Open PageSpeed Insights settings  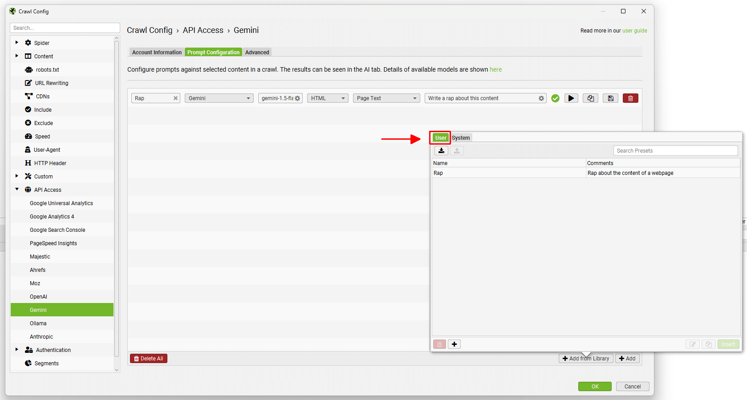pyautogui.click(x=53, y=243)
